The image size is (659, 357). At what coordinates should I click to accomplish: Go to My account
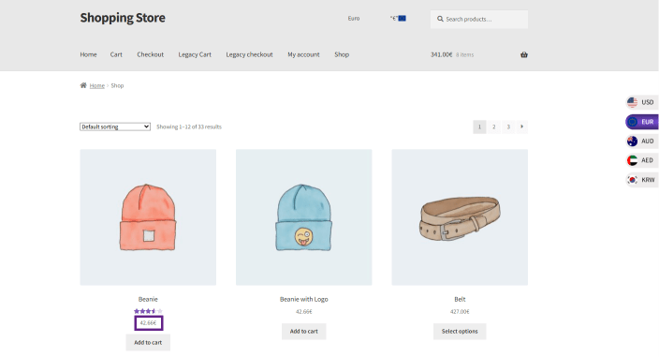pos(303,54)
